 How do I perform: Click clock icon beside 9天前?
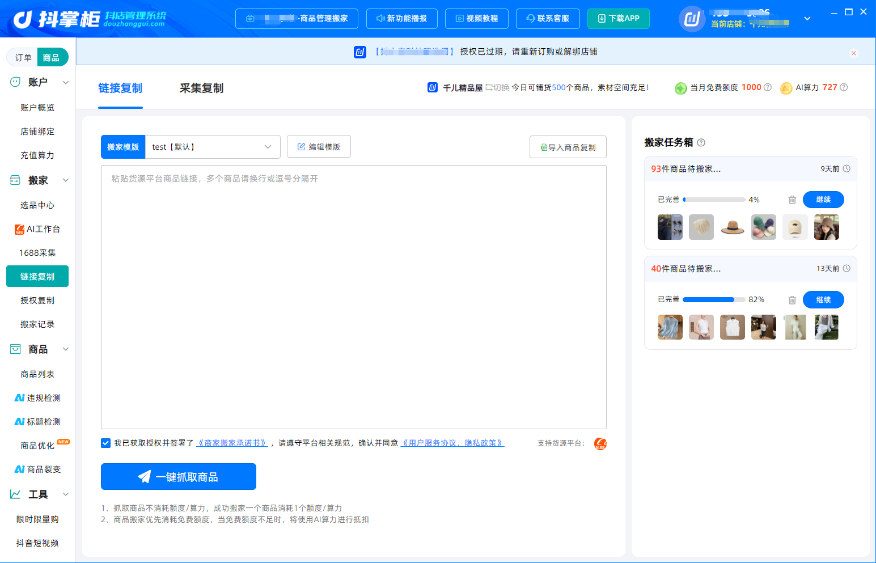(847, 168)
